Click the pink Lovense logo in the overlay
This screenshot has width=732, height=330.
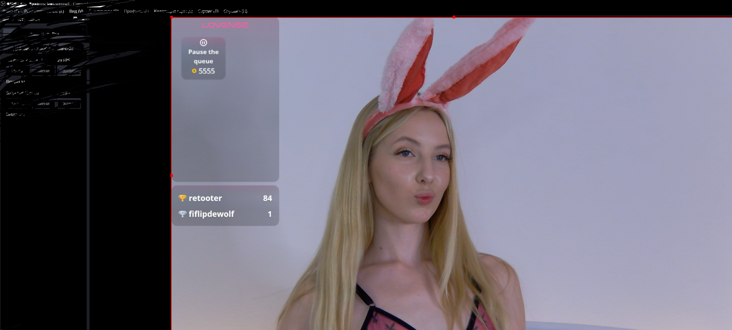tap(225, 25)
